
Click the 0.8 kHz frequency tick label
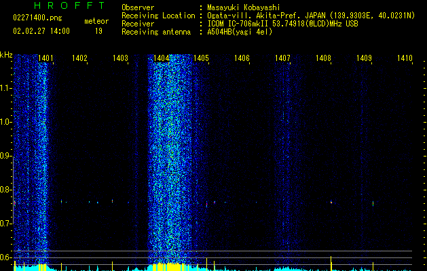(x=6, y=190)
